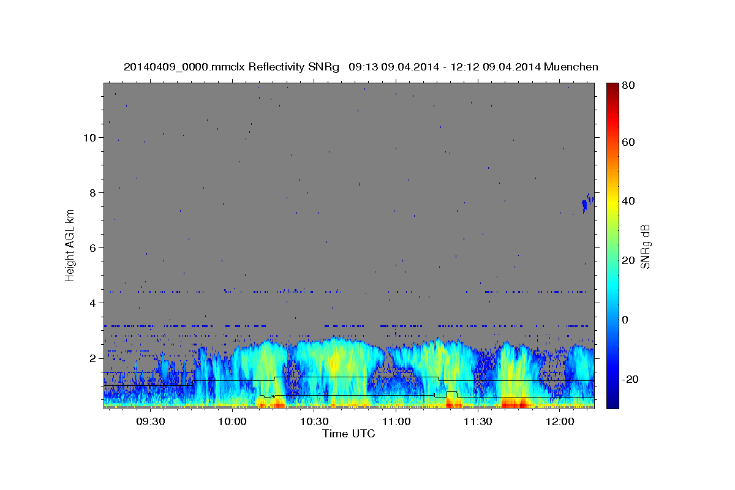Click the 'SNRg dB' colorbar label
The width and height of the screenshot is (735, 490).
click(x=644, y=246)
